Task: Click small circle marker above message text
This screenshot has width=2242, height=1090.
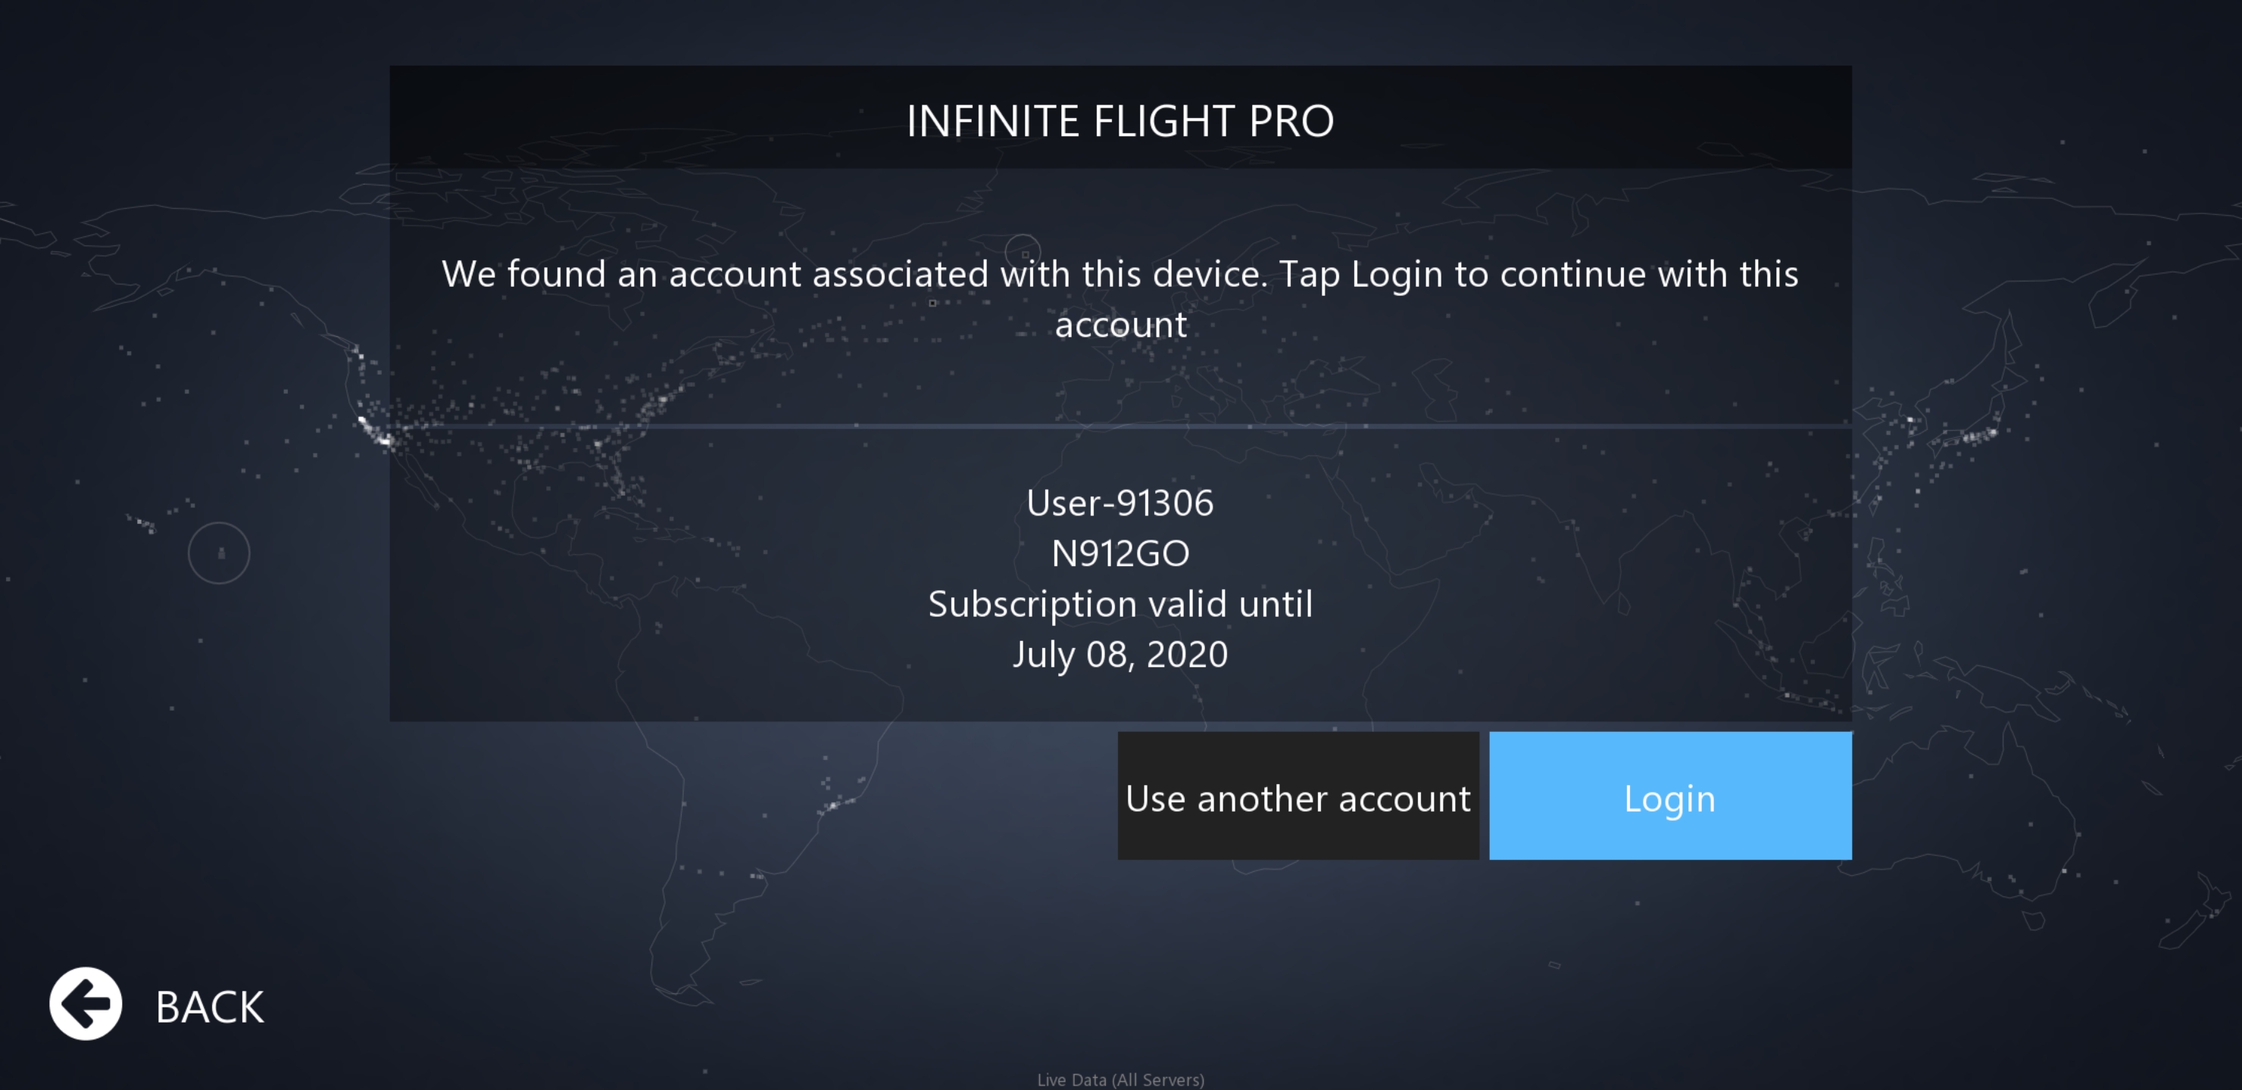Action: 1023,251
